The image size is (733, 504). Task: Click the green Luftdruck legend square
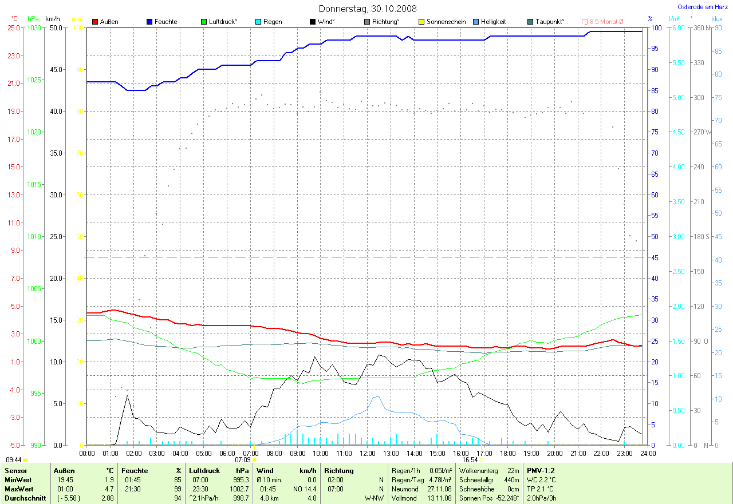pos(204,22)
